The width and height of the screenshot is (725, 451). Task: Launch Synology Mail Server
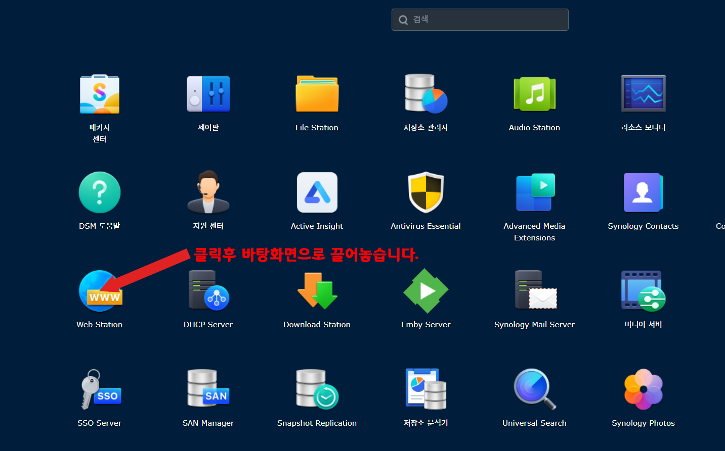[x=536, y=290]
